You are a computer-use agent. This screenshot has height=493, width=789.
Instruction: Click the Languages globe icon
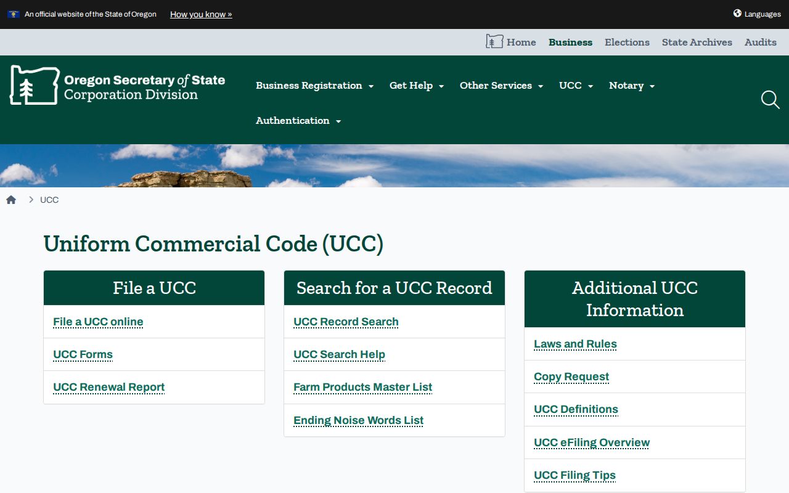737,14
